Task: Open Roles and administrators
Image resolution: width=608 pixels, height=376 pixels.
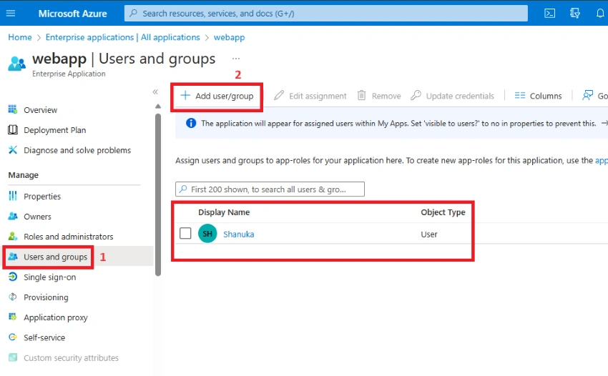Action: click(x=68, y=237)
